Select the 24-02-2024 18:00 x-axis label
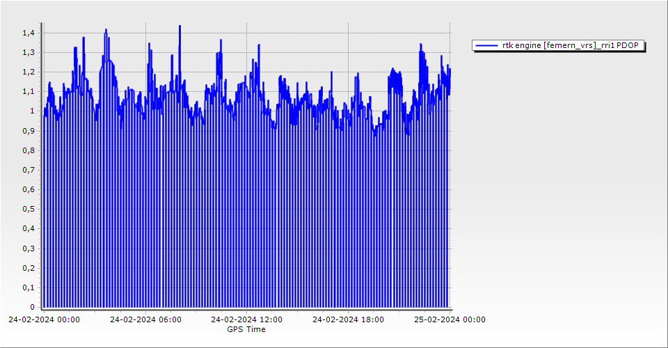 click(x=348, y=320)
